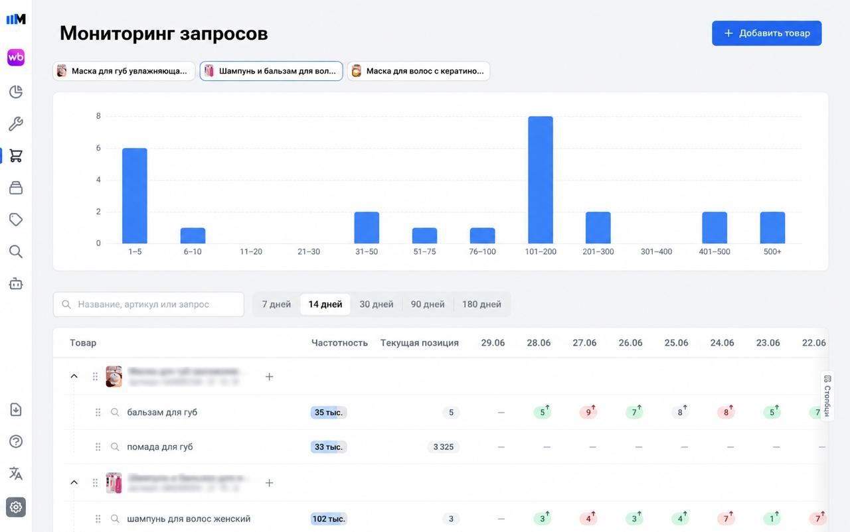Focus the Название, артикул или запрос search field

(x=149, y=304)
